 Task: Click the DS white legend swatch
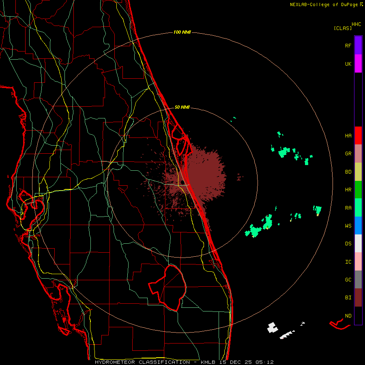358,243
